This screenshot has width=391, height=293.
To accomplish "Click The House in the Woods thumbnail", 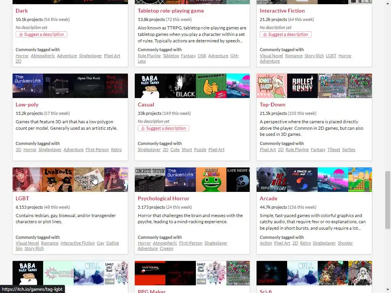I will 116,86.
